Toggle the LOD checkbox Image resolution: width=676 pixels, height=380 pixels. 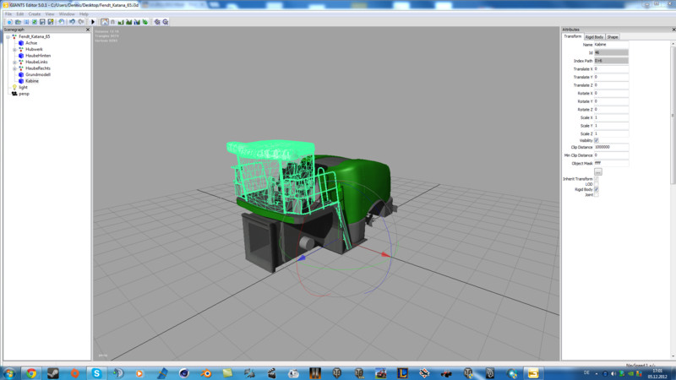pyautogui.click(x=597, y=184)
